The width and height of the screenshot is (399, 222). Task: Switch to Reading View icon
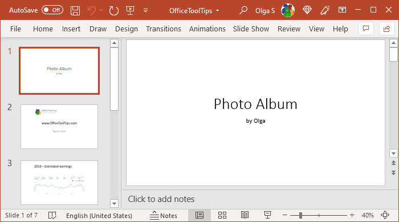245,215
